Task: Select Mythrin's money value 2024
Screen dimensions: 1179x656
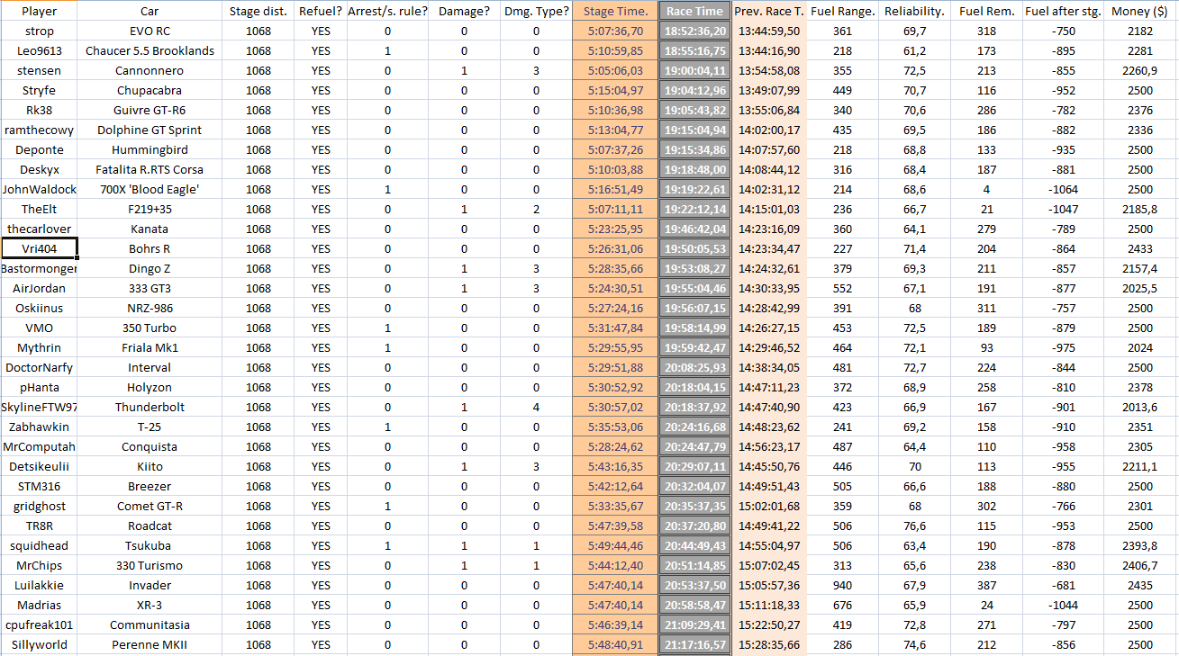Action: coord(1140,347)
